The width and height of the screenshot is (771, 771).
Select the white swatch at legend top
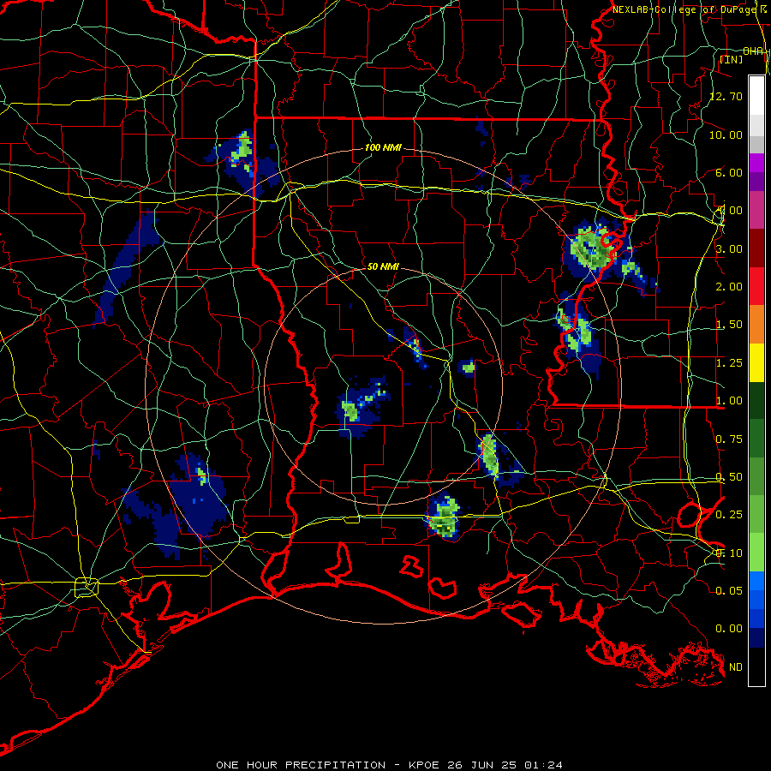tap(756, 96)
